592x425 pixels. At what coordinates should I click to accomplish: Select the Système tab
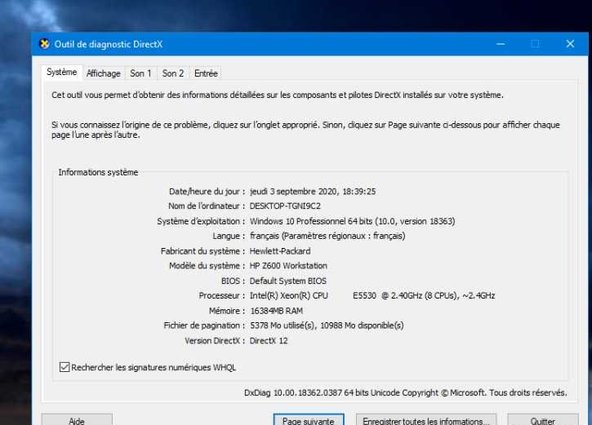61,72
